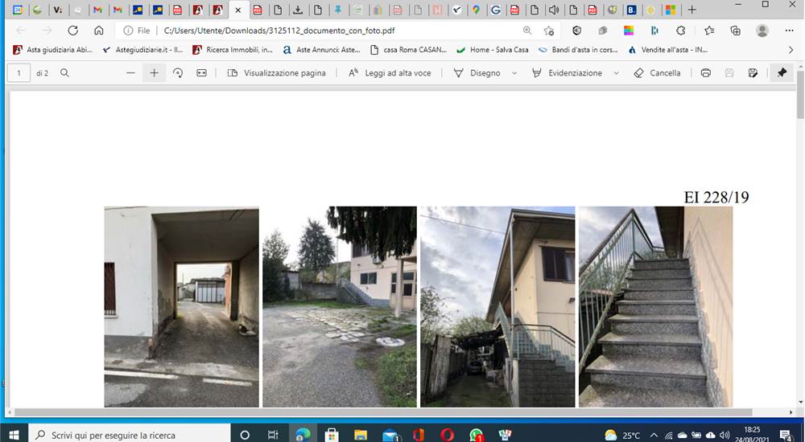Expand Evidenziazione color options arrow

coord(616,73)
